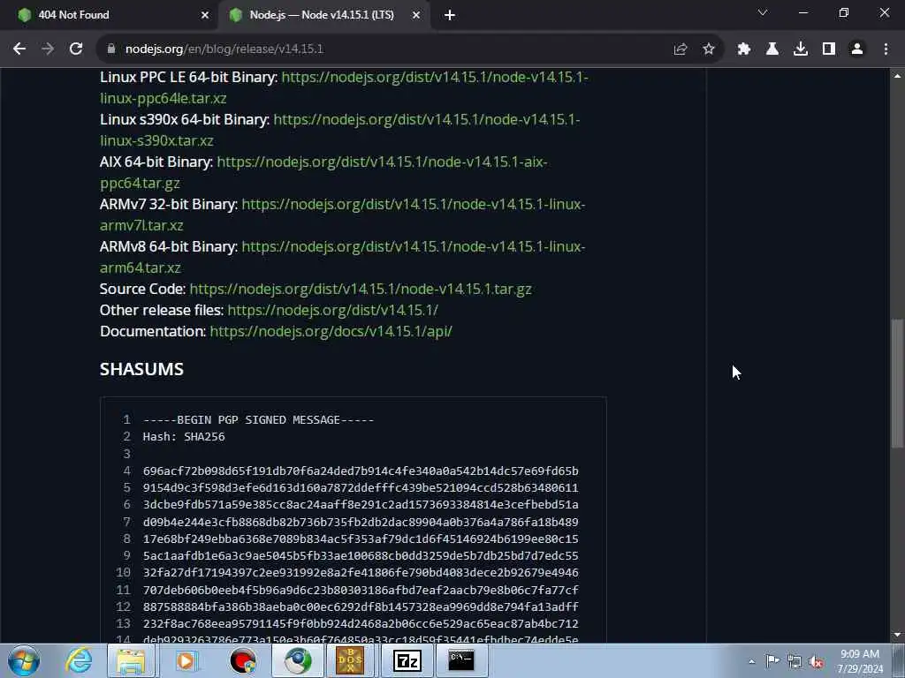This screenshot has width=905, height=678.
Task: Open the clock showing 9:09 AM
Action: [860, 661]
